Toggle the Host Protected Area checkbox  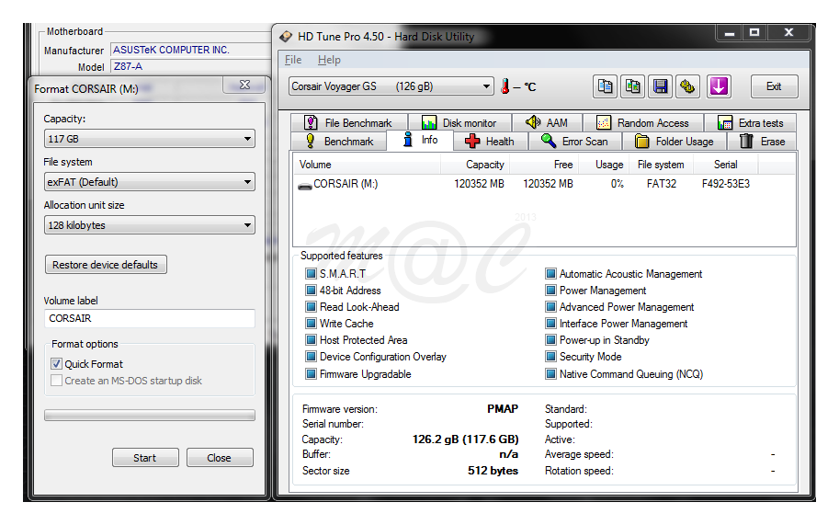[311, 340]
